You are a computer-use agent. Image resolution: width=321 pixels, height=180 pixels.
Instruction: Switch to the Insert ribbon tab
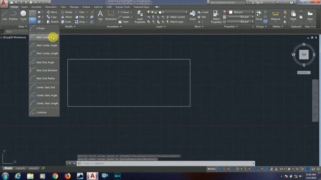tap(25, 7)
